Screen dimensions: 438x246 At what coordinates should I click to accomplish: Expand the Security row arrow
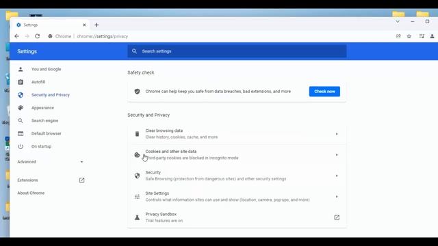337,176
